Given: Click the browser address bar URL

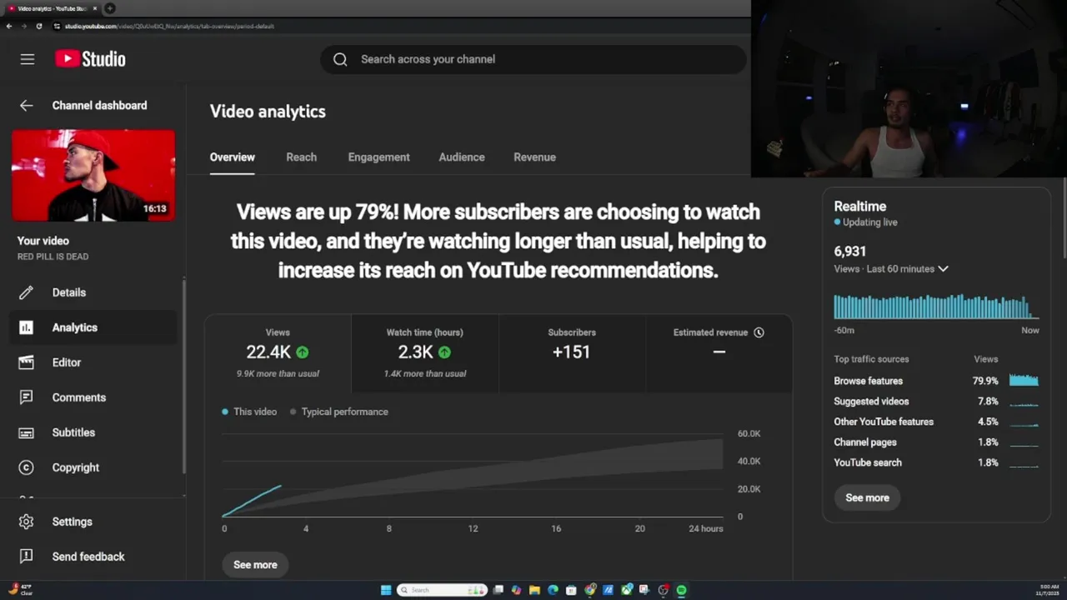Looking at the screenshot, I should [169, 26].
